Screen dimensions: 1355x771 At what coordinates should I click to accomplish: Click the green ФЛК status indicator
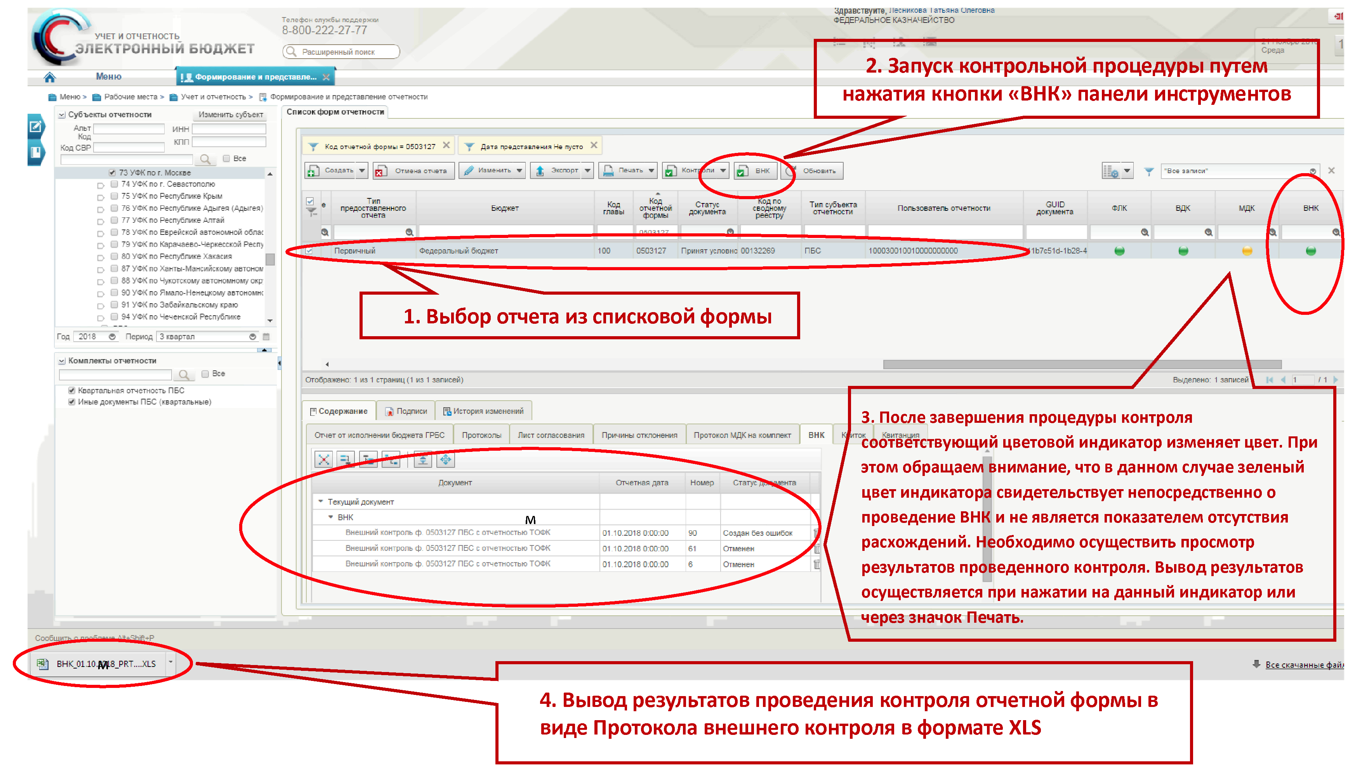[x=1119, y=251]
